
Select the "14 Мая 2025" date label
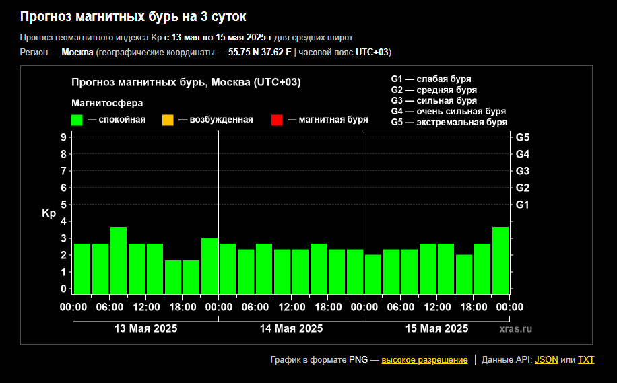click(x=291, y=329)
